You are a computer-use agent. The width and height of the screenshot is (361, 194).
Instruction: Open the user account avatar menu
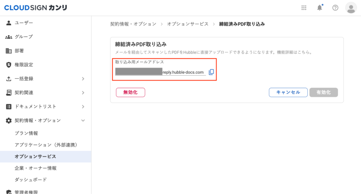pyautogui.click(x=351, y=8)
